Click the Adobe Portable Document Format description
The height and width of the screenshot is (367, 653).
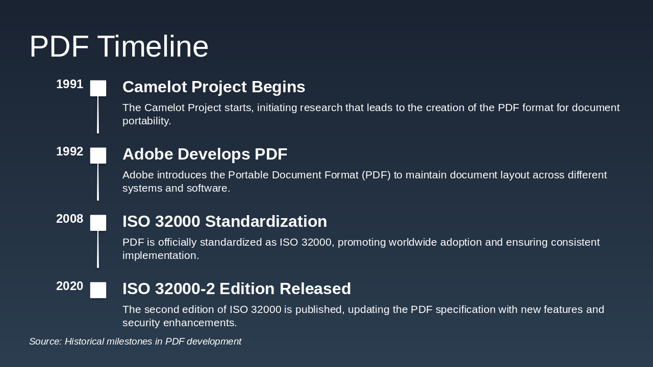click(x=364, y=181)
